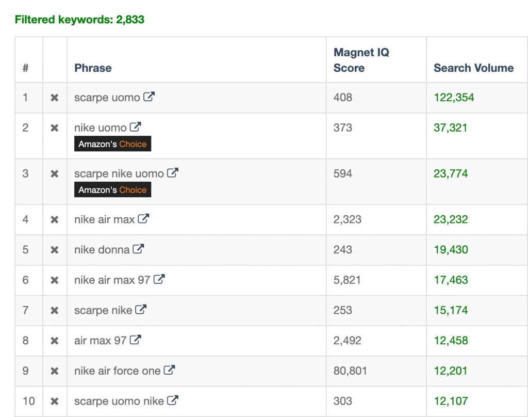528x417 pixels.
Task: Click Amazon's Choice badge under 'nike uomo'
Action: point(112,144)
